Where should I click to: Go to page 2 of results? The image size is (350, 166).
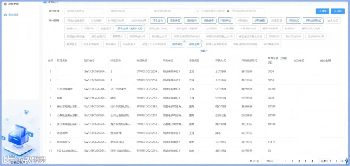(x=299, y=161)
